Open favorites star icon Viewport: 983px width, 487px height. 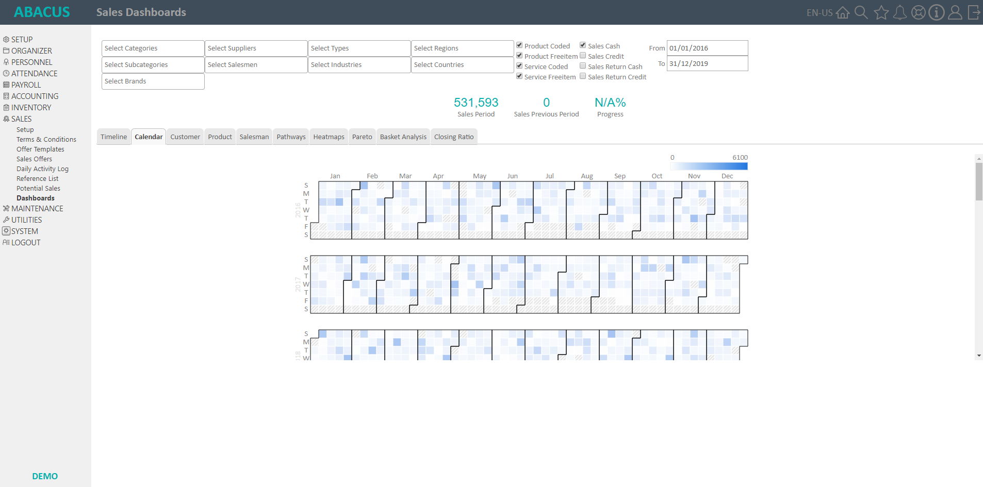point(881,12)
